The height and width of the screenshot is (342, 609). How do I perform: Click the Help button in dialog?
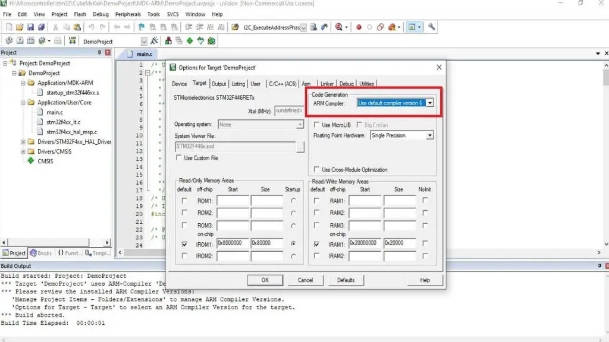pos(425,280)
